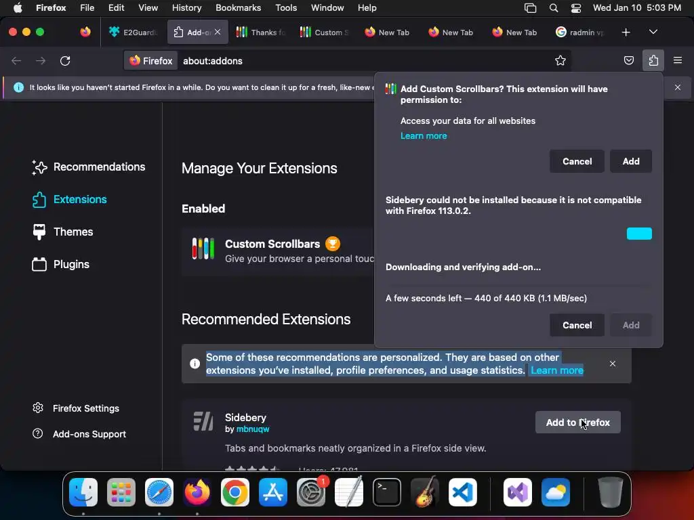
Task: Open Visual Studio Code from the Dock
Action: pos(462,492)
